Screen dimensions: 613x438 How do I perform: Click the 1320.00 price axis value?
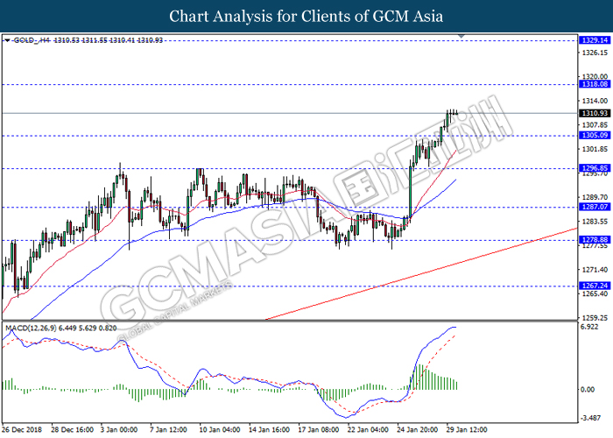click(x=595, y=77)
